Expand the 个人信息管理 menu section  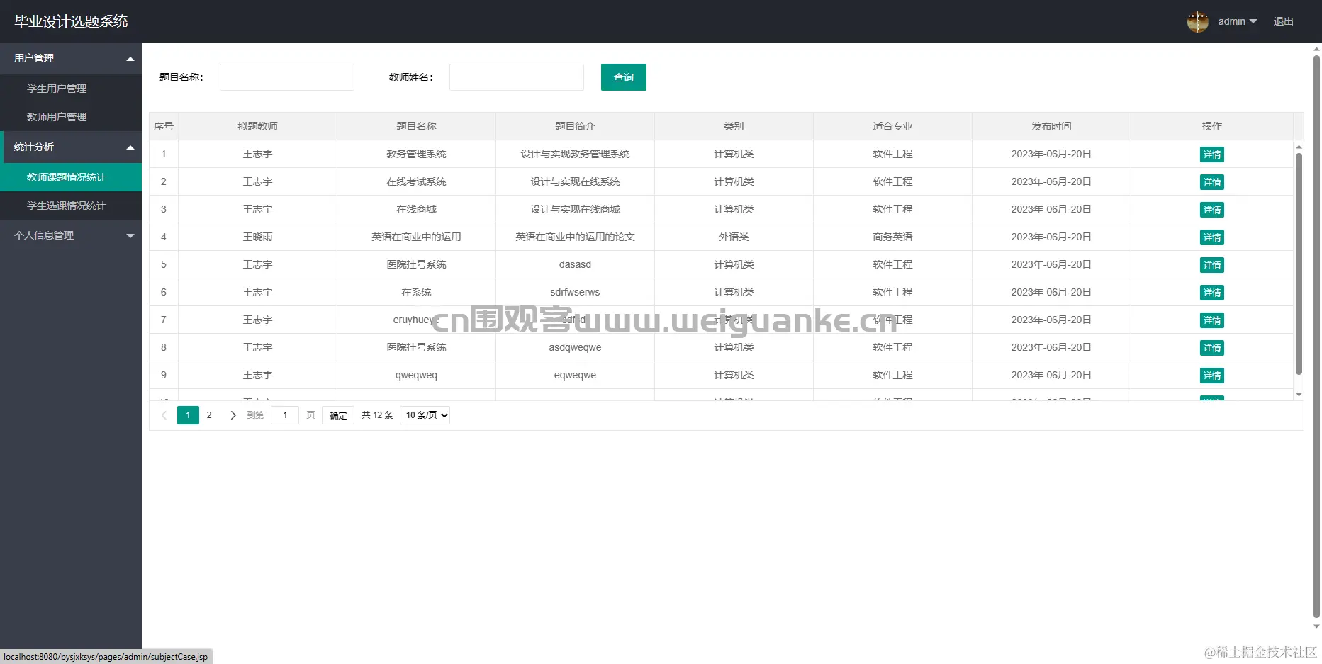coord(71,235)
